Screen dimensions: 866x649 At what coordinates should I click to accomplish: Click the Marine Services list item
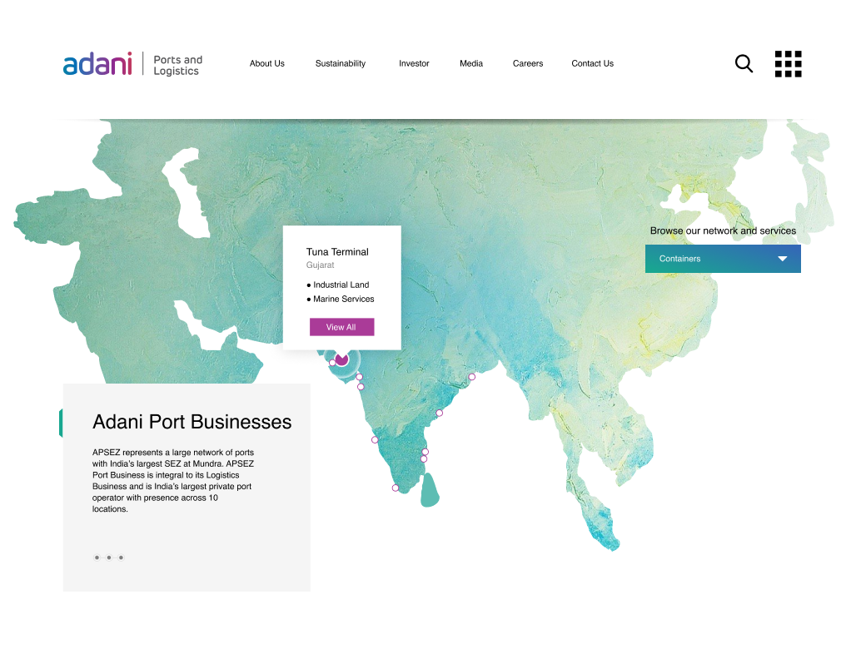[x=341, y=299]
